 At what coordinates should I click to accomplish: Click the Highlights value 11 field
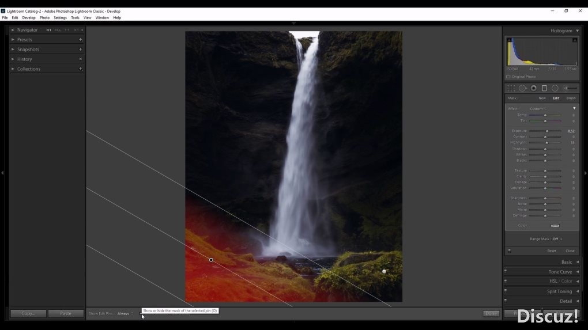point(572,143)
